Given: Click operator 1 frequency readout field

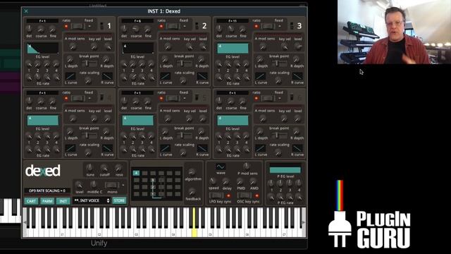Looking at the screenshot, I should pyautogui.click(x=42, y=20).
